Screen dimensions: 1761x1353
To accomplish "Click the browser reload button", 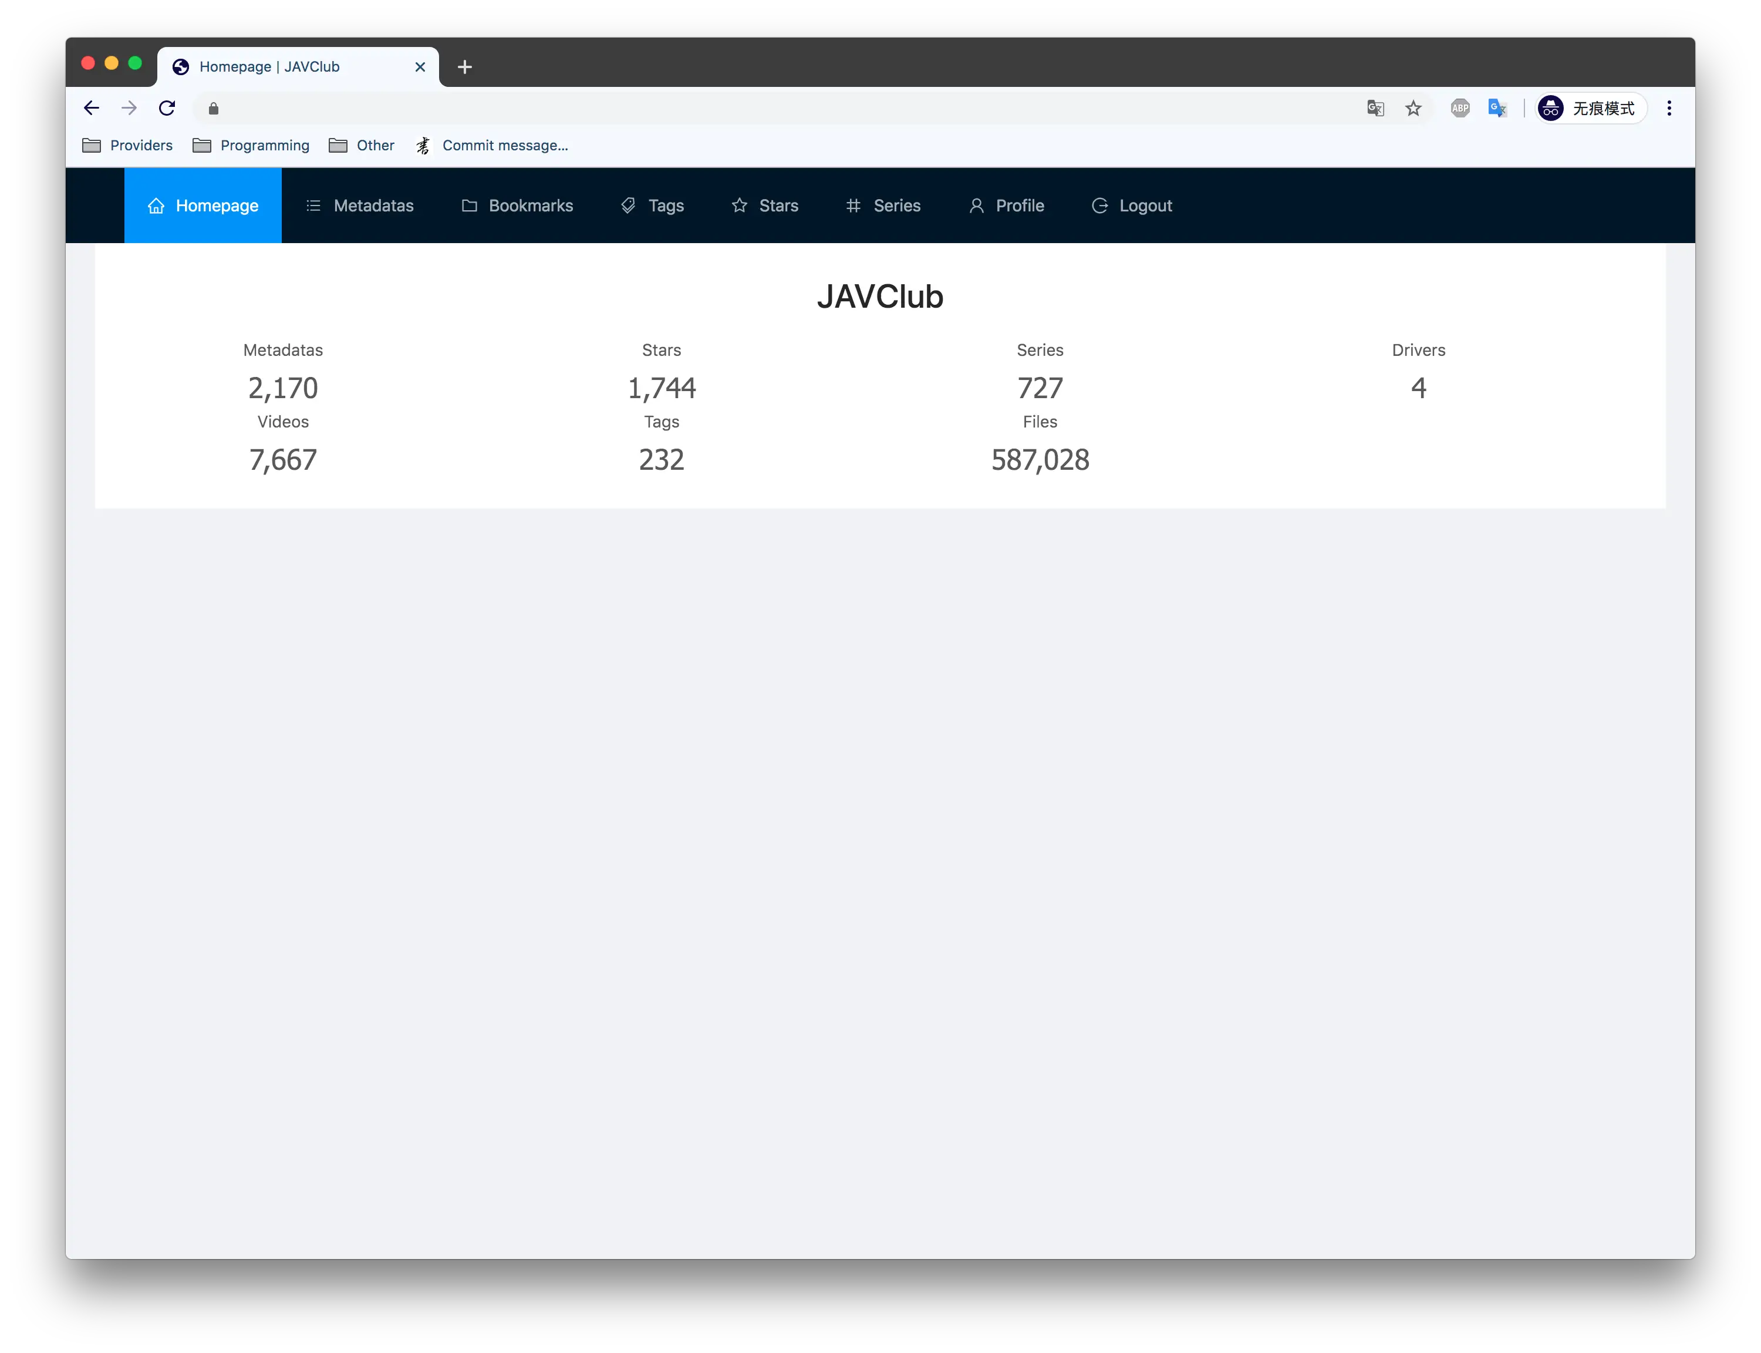I will click(x=167, y=108).
